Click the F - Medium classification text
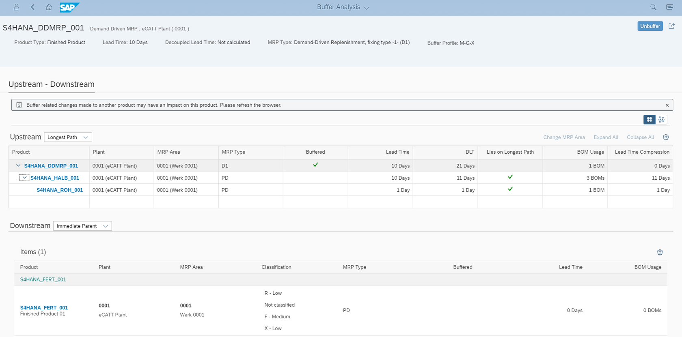Image resolution: width=682 pixels, height=337 pixels. [x=277, y=317]
